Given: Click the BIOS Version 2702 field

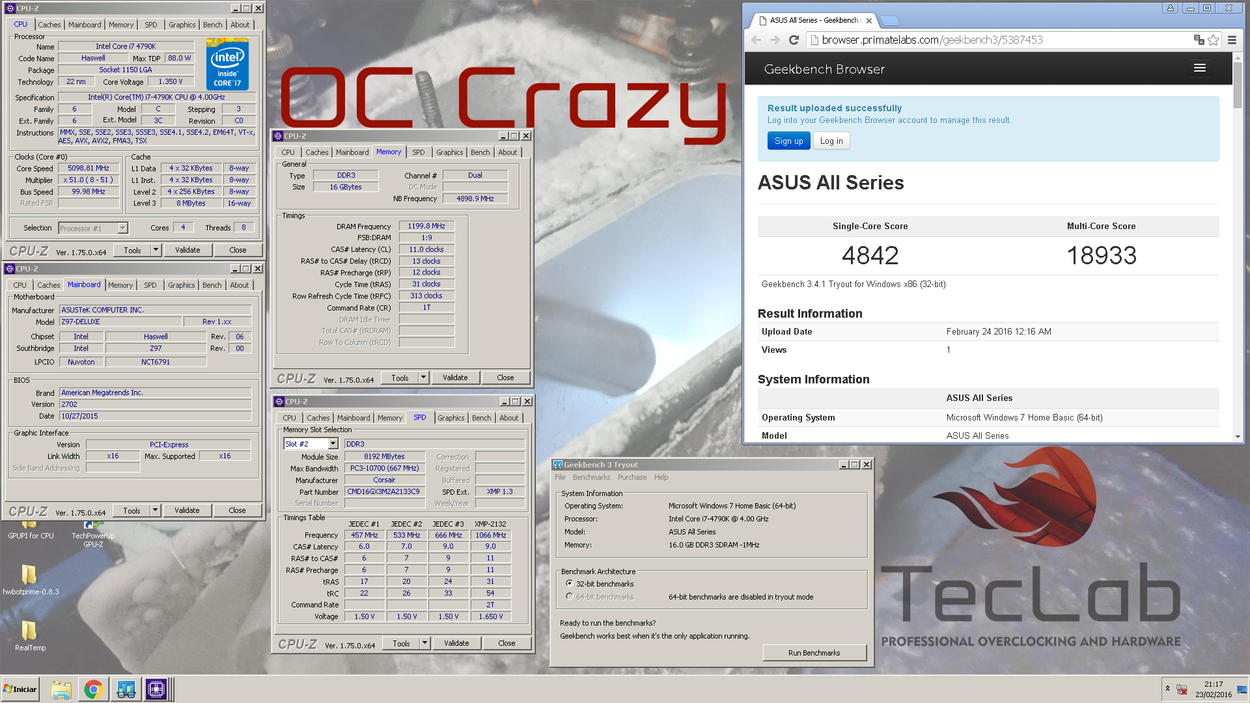Looking at the screenshot, I should pyautogui.click(x=155, y=404).
